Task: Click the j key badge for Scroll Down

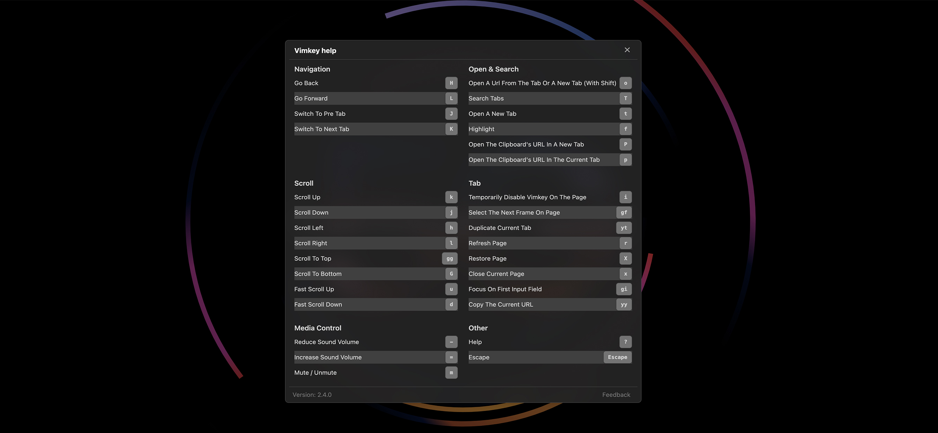Action: coord(451,212)
